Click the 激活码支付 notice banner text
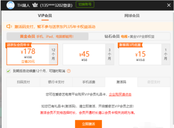 (x=55, y=27)
